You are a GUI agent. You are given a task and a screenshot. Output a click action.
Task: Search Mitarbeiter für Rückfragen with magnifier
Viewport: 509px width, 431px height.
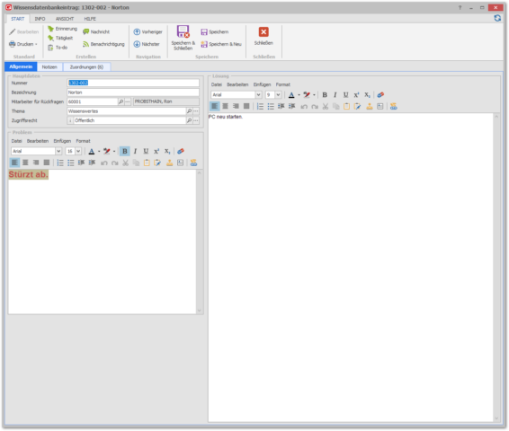pyautogui.click(x=121, y=101)
